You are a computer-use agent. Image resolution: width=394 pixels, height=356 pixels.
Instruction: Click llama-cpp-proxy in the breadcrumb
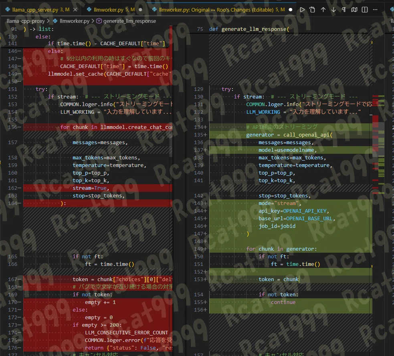click(26, 21)
